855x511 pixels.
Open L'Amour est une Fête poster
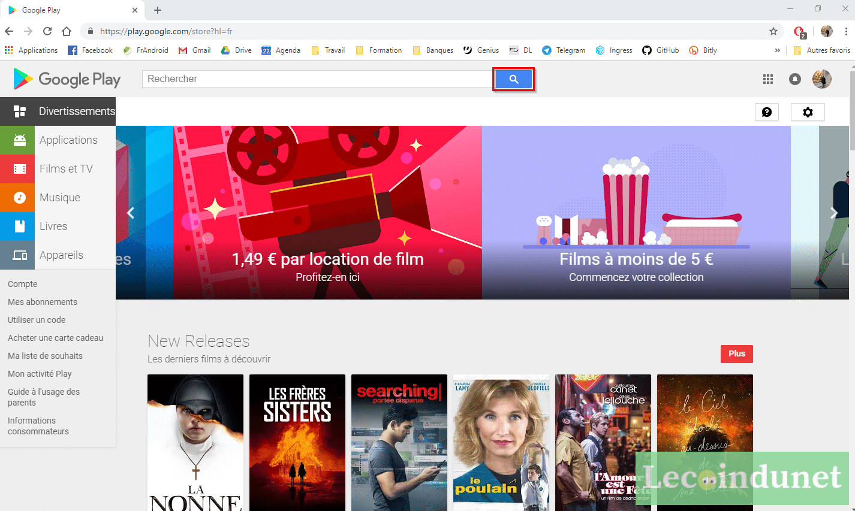click(x=603, y=443)
